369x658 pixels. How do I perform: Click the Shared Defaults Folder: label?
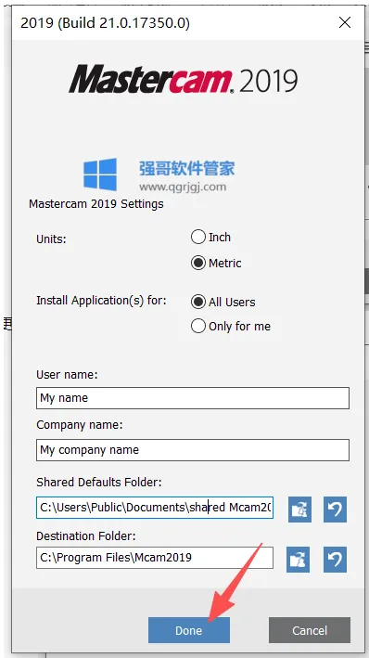tap(99, 483)
